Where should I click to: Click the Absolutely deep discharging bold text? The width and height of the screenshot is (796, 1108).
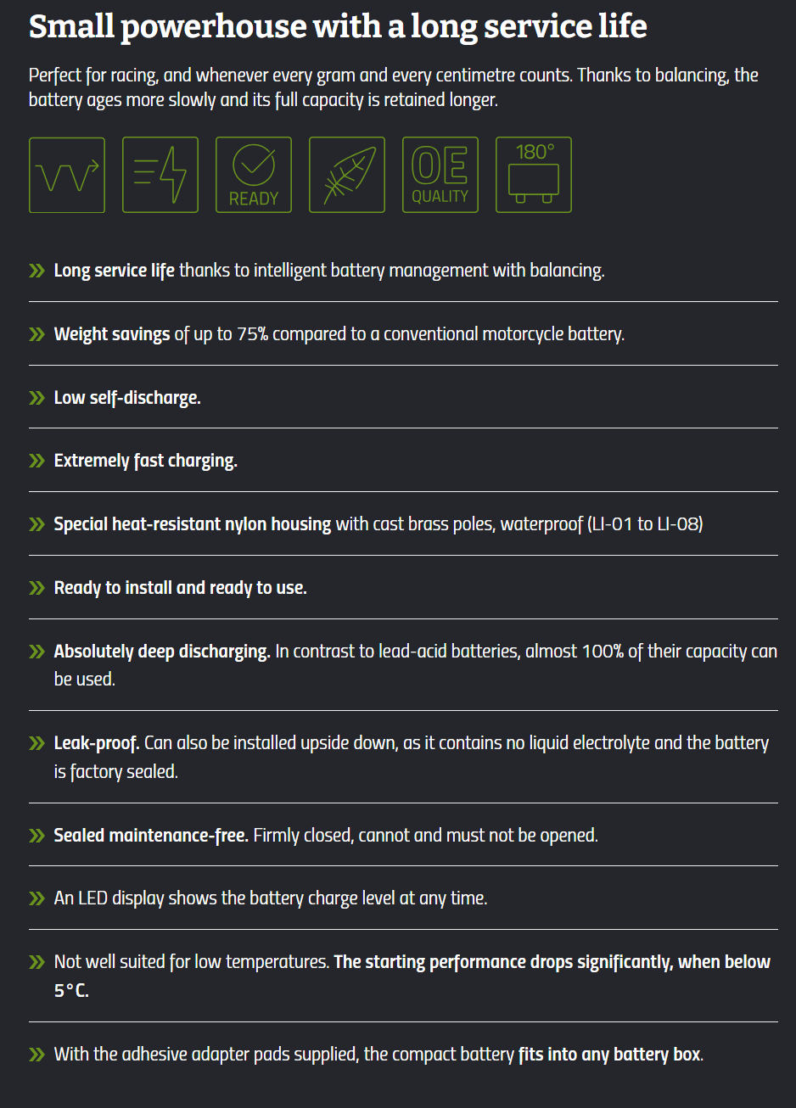(x=162, y=652)
